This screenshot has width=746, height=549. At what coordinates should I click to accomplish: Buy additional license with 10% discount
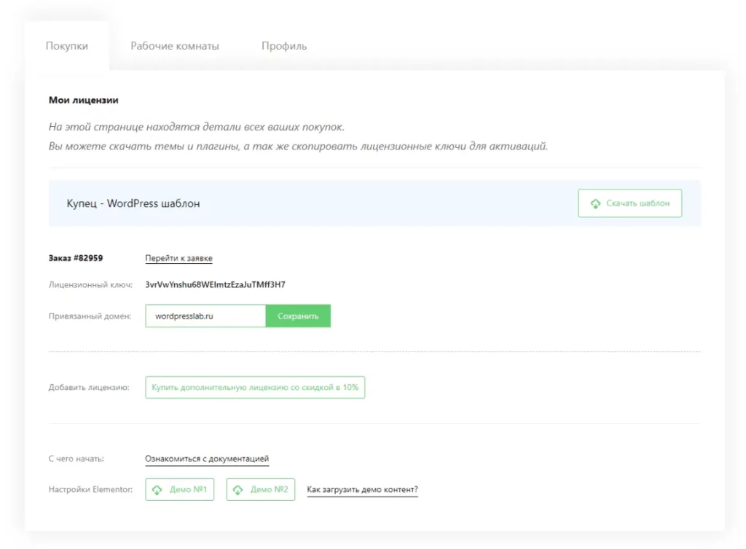click(255, 388)
